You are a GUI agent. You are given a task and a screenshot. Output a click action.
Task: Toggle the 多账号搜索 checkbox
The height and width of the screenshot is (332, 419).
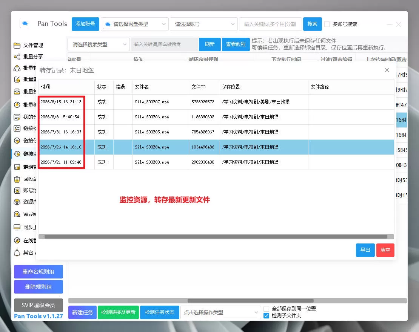point(327,24)
